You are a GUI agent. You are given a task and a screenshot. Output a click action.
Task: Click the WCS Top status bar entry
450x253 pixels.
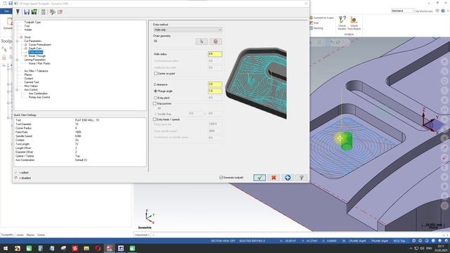coord(399,240)
